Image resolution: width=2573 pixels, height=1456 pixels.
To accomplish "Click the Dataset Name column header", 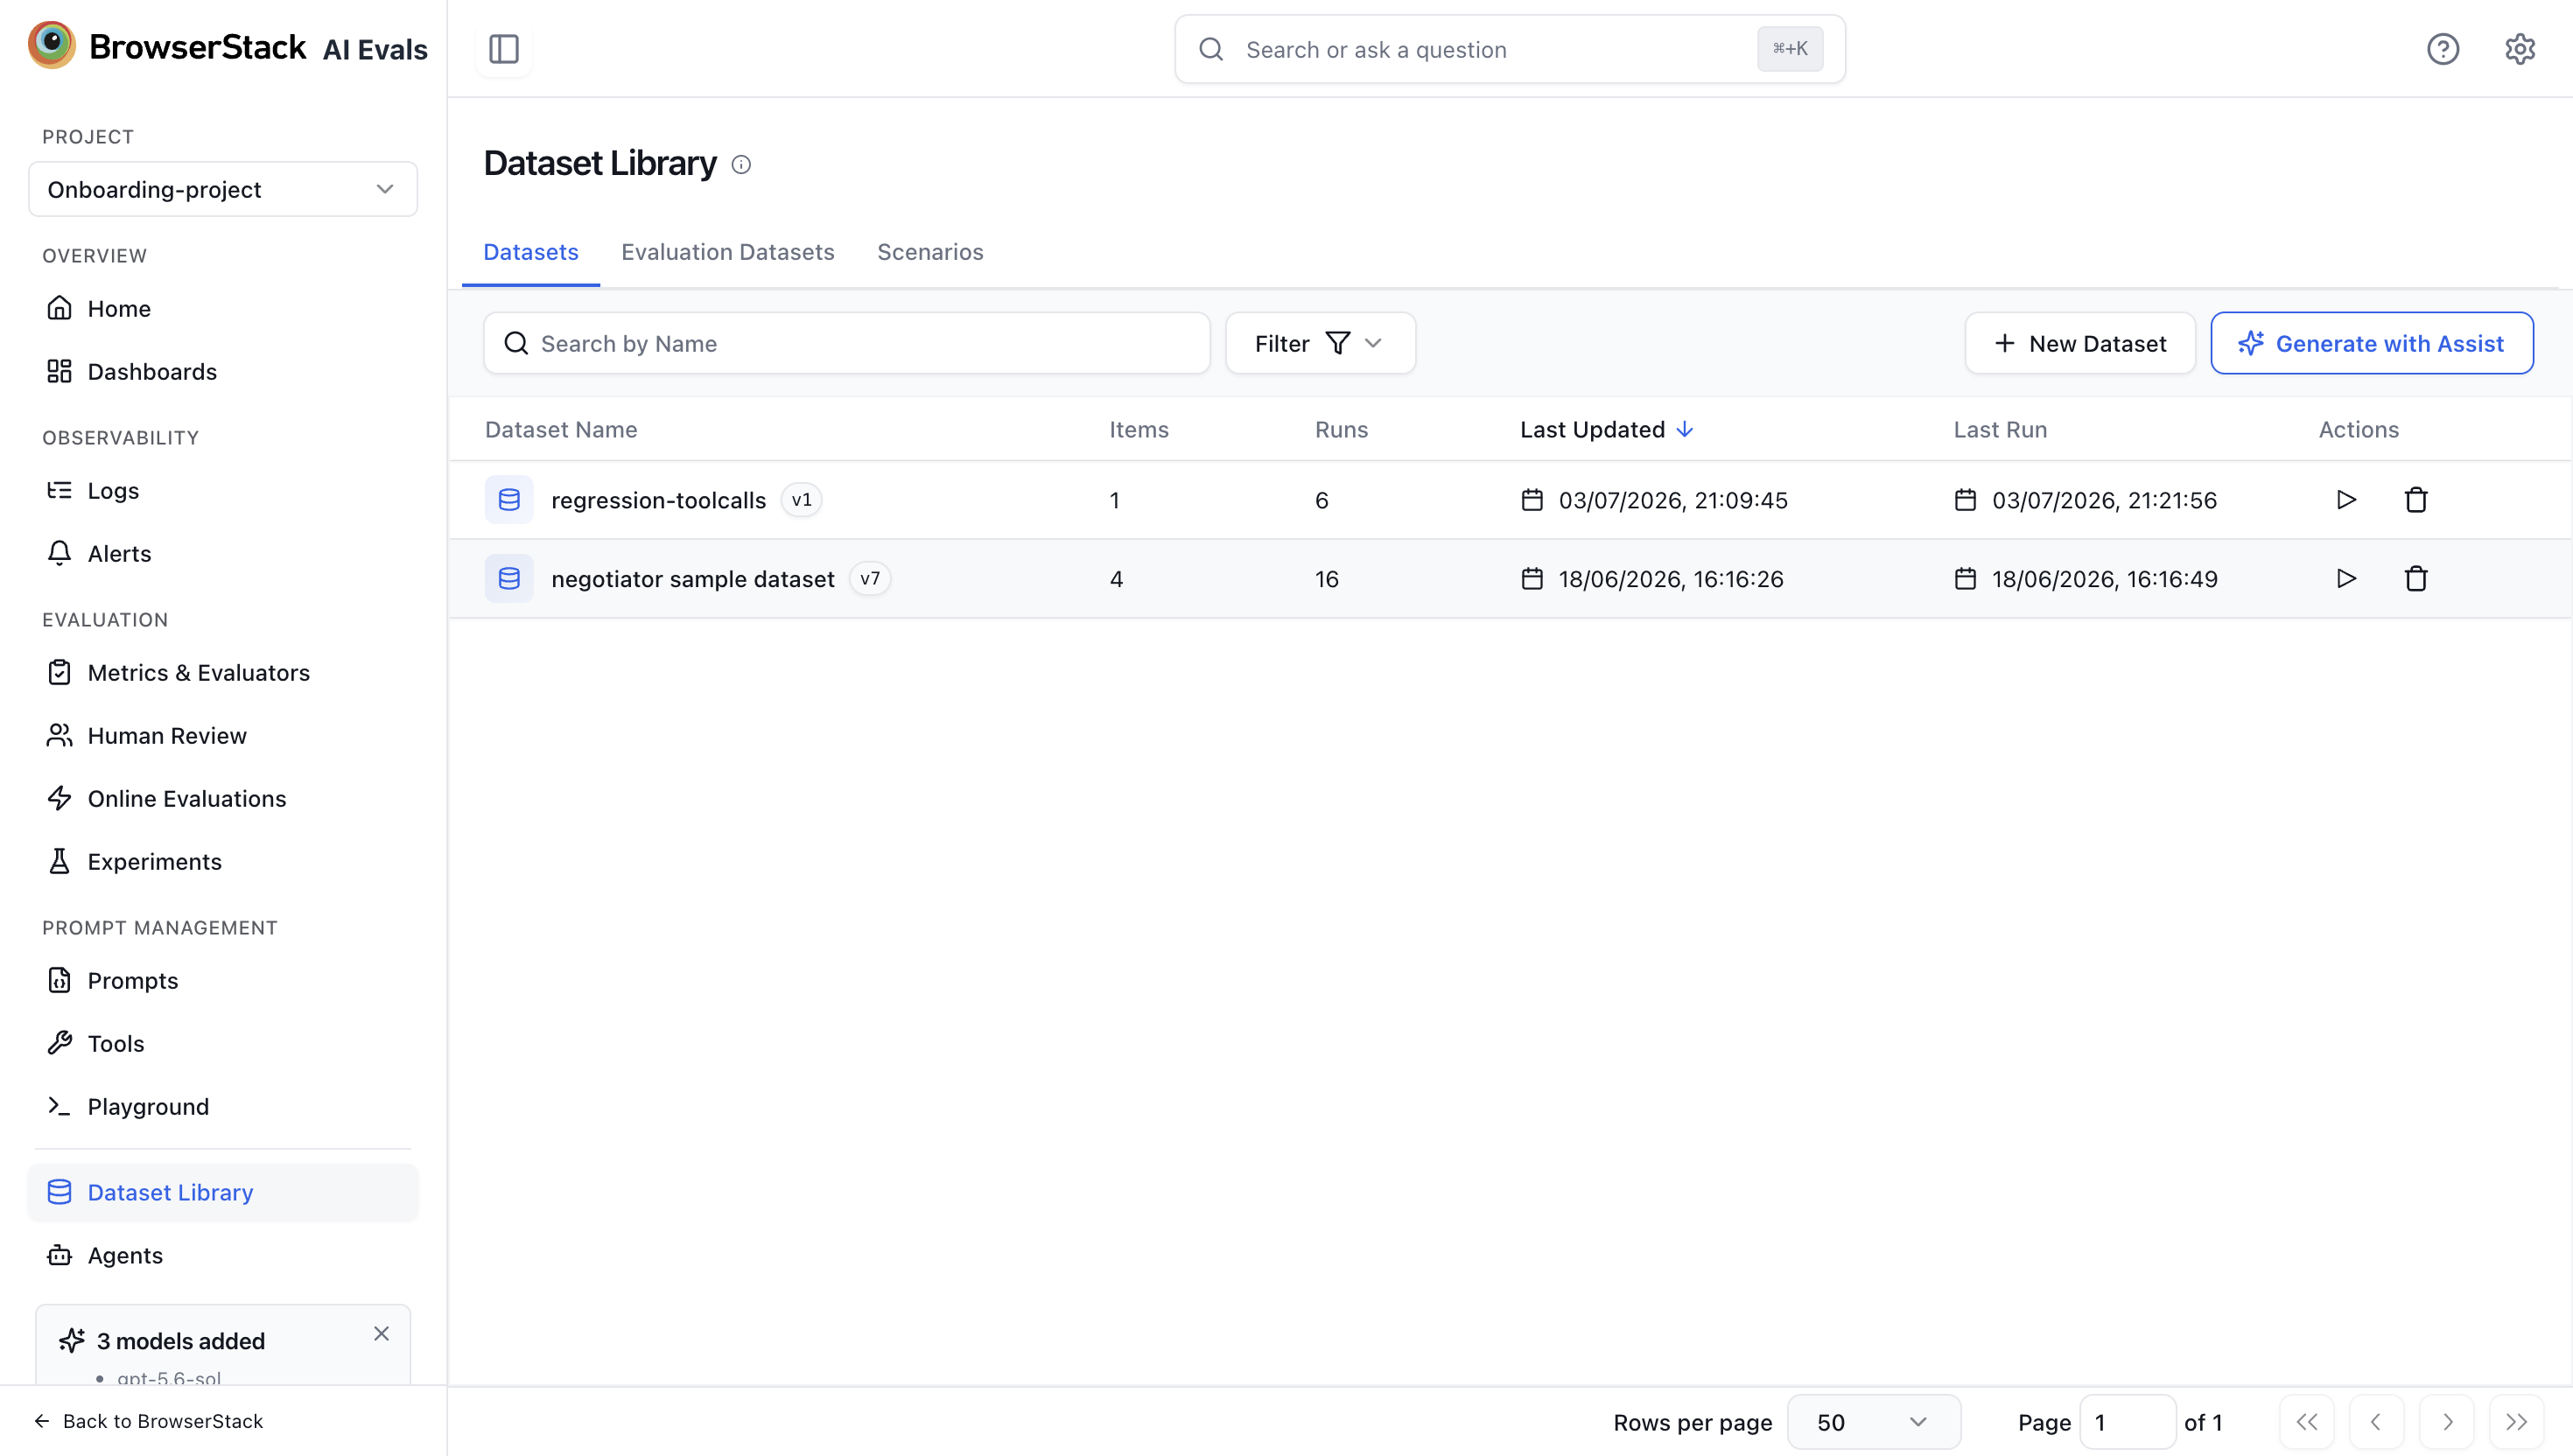I will coord(561,430).
